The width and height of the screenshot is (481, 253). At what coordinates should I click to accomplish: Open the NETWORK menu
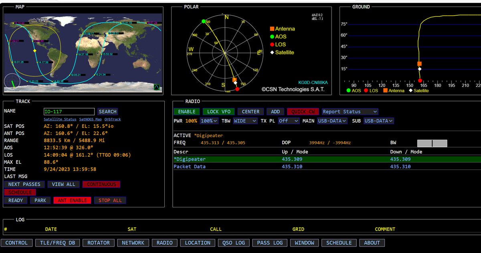click(x=133, y=243)
